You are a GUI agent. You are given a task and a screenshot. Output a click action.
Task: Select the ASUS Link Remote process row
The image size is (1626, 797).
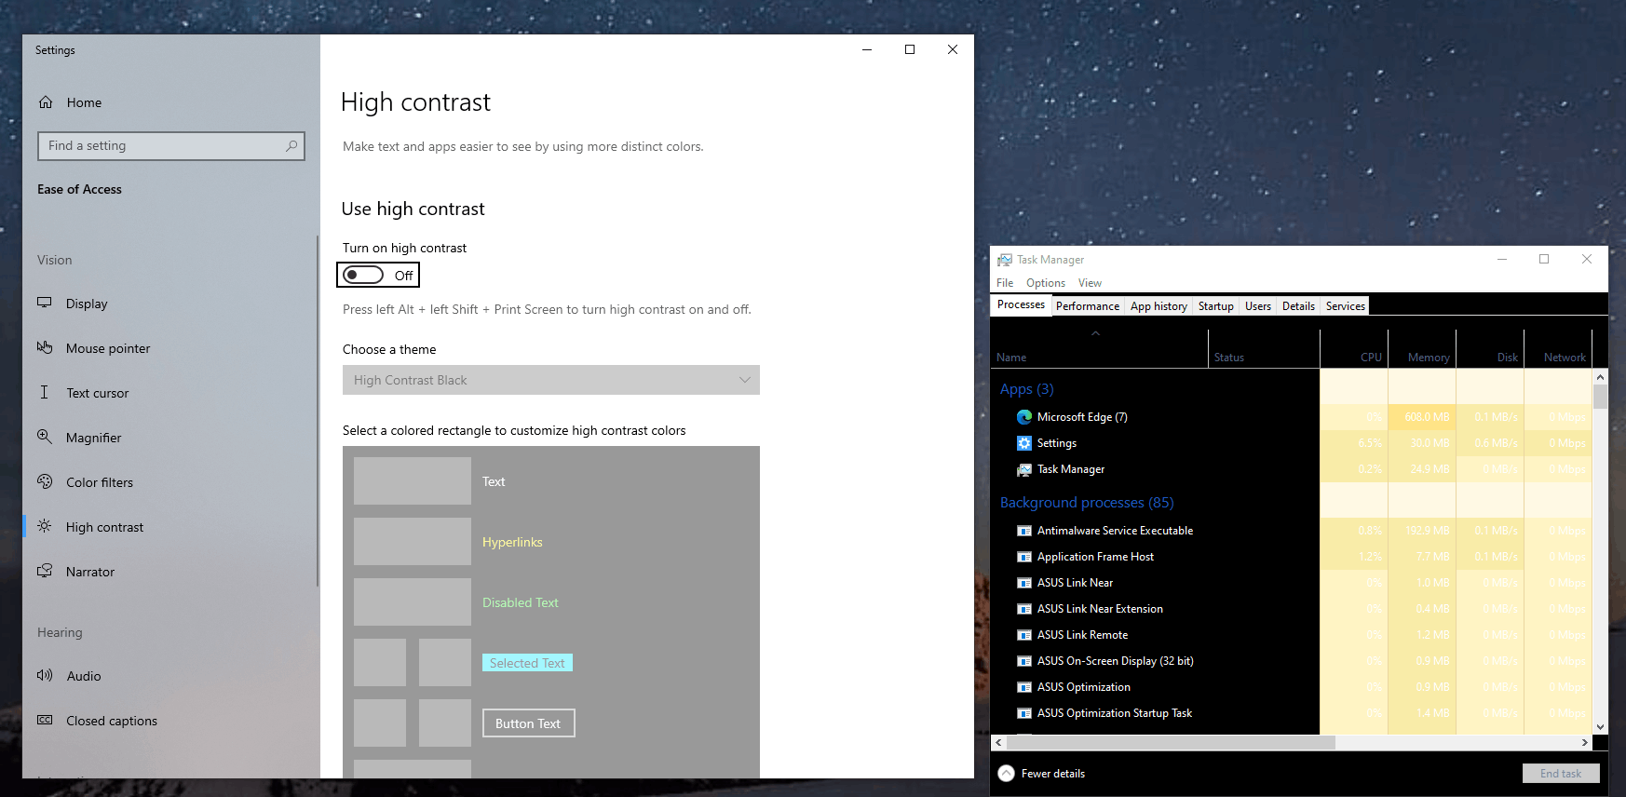point(1292,635)
